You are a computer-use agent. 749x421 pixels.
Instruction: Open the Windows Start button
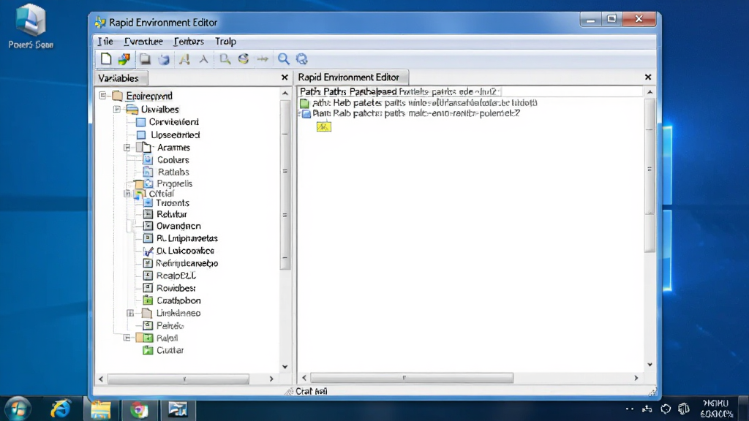click(x=18, y=409)
